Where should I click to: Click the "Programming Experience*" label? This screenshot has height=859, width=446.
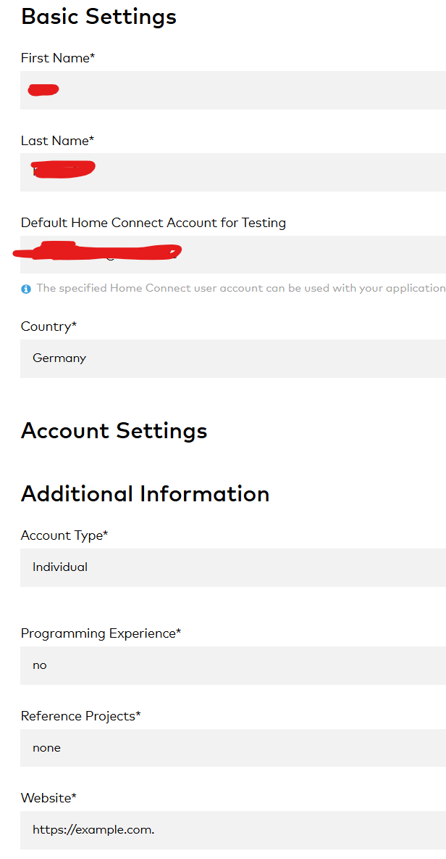(x=101, y=633)
